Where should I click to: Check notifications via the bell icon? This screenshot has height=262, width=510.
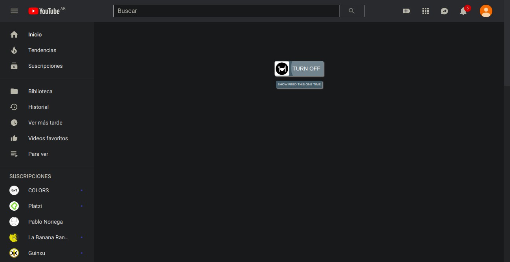tap(463, 11)
